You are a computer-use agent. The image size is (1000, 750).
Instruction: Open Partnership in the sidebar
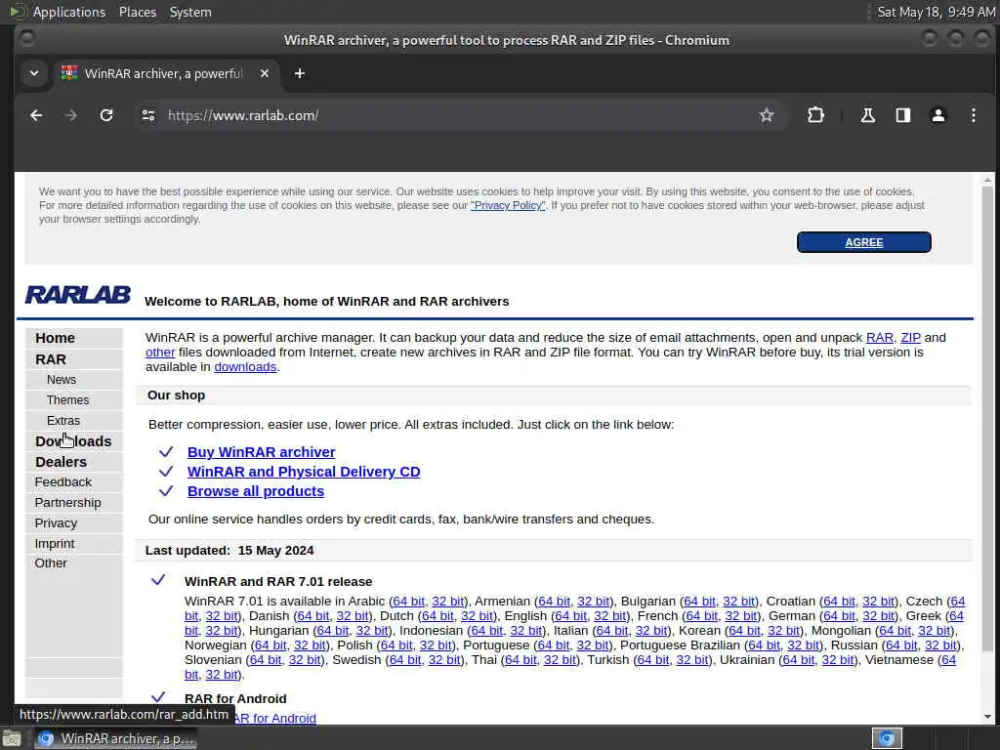(67, 503)
